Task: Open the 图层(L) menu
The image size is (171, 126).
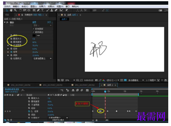Action: (34, 6)
